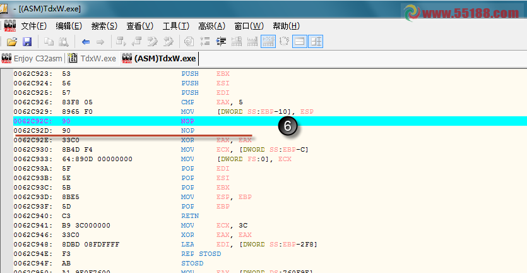Select the (ASM)TdxW.exe tab

tap(158, 58)
